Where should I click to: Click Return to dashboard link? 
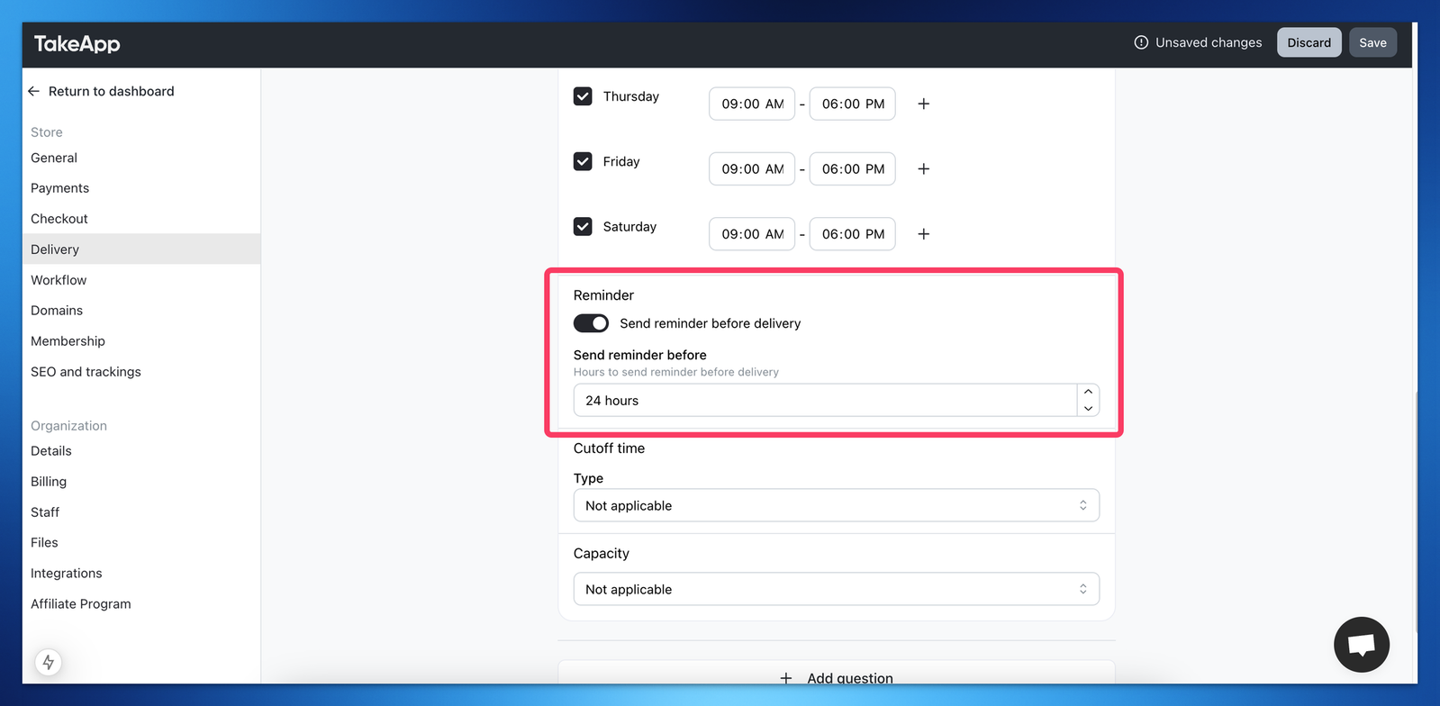pos(111,91)
